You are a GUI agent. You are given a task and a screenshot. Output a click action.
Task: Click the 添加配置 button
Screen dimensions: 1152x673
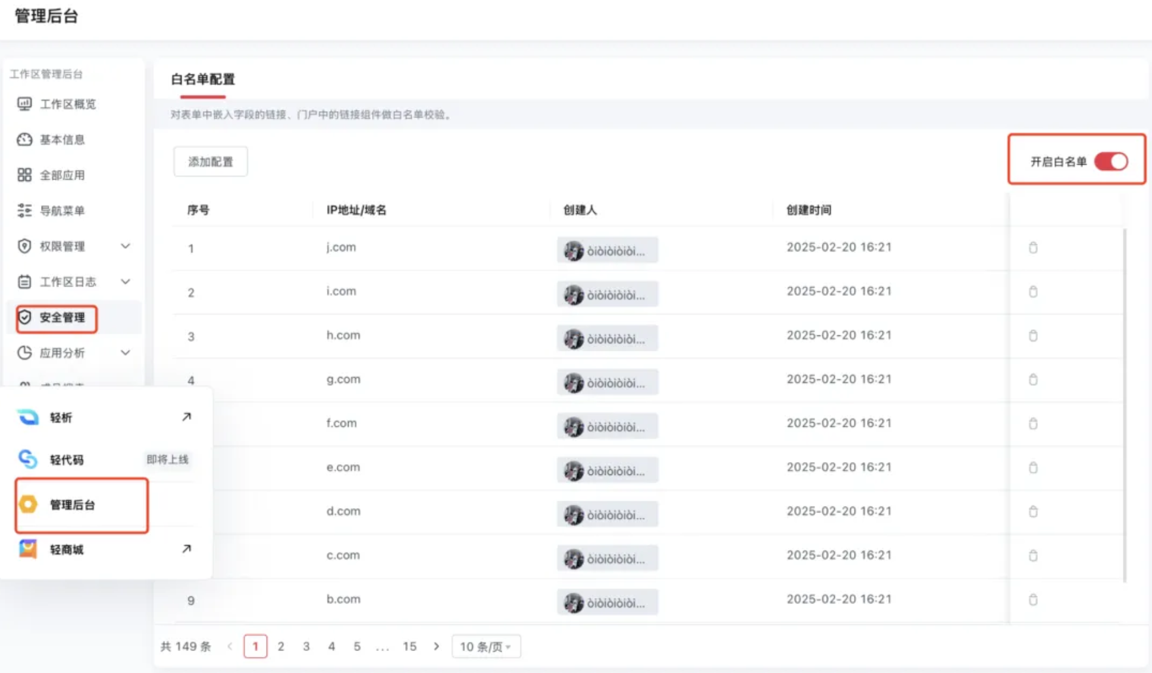pos(211,162)
